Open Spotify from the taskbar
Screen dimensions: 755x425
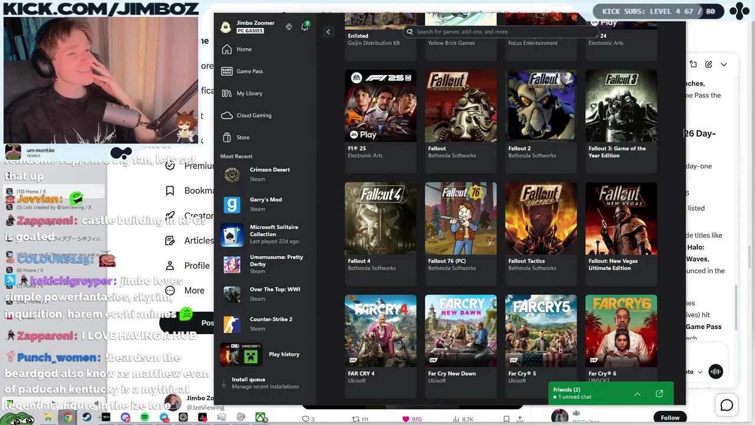[145, 417]
